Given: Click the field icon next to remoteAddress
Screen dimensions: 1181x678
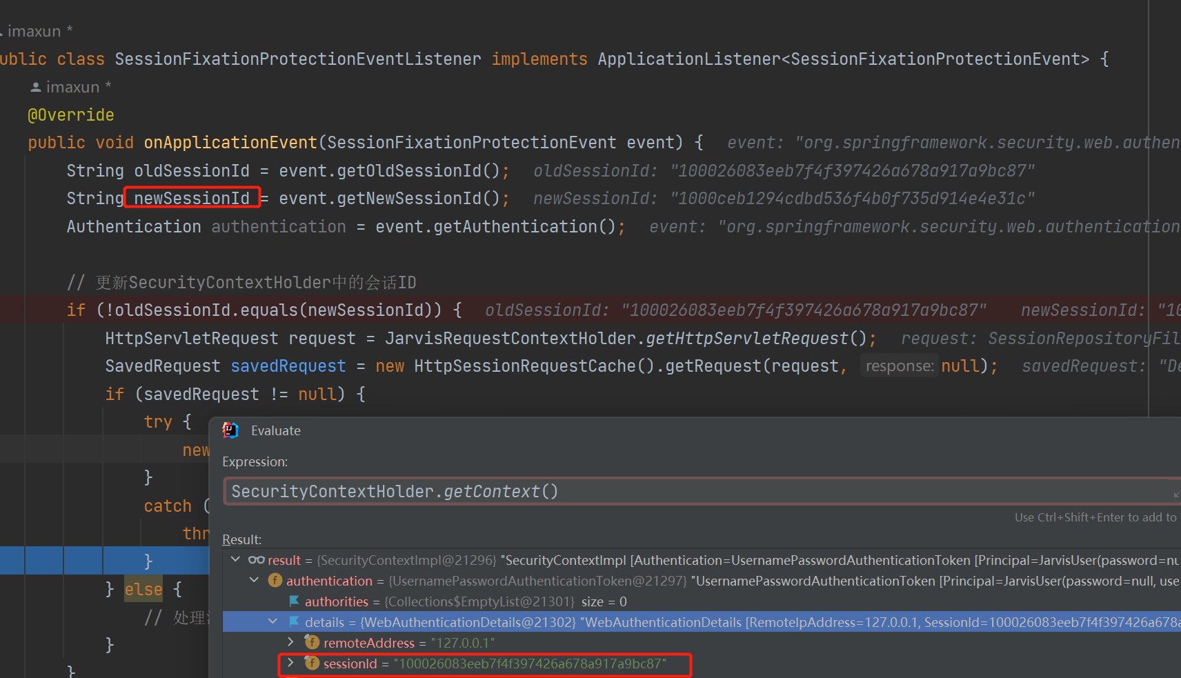Looking at the screenshot, I should click(x=312, y=643).
